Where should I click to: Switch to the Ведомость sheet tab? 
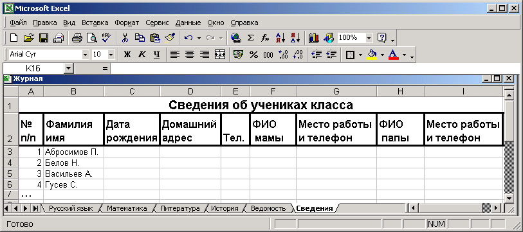click(x=268, y=208)
